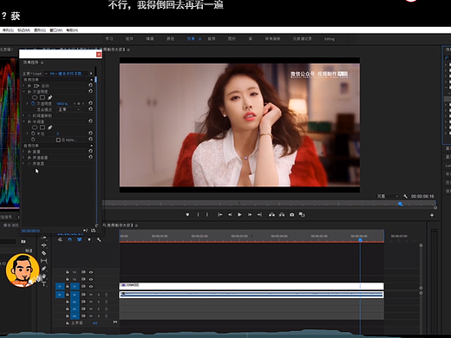The width and height of the screenshot is (451, 338).
Task: Toggle V2 track eye visibility
Action: (91, 279)
